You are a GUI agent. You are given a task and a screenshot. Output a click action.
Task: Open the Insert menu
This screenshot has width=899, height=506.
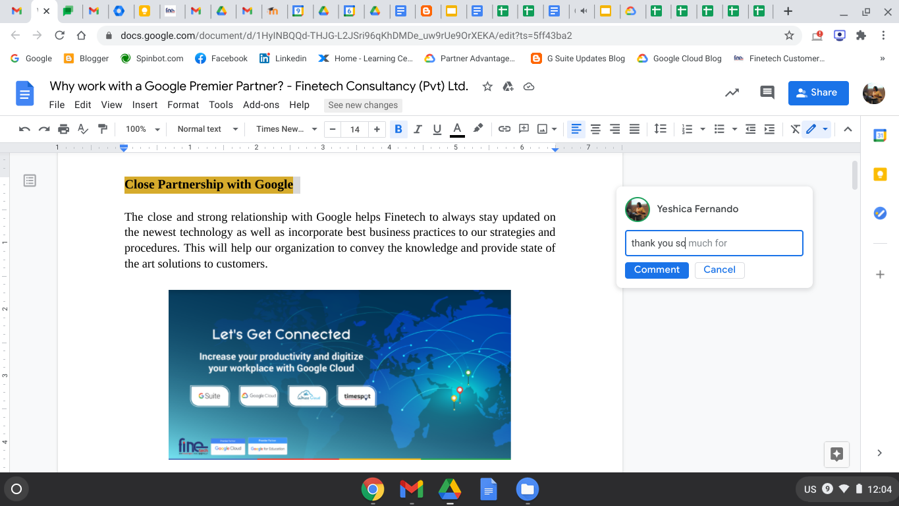pos(145,105)
